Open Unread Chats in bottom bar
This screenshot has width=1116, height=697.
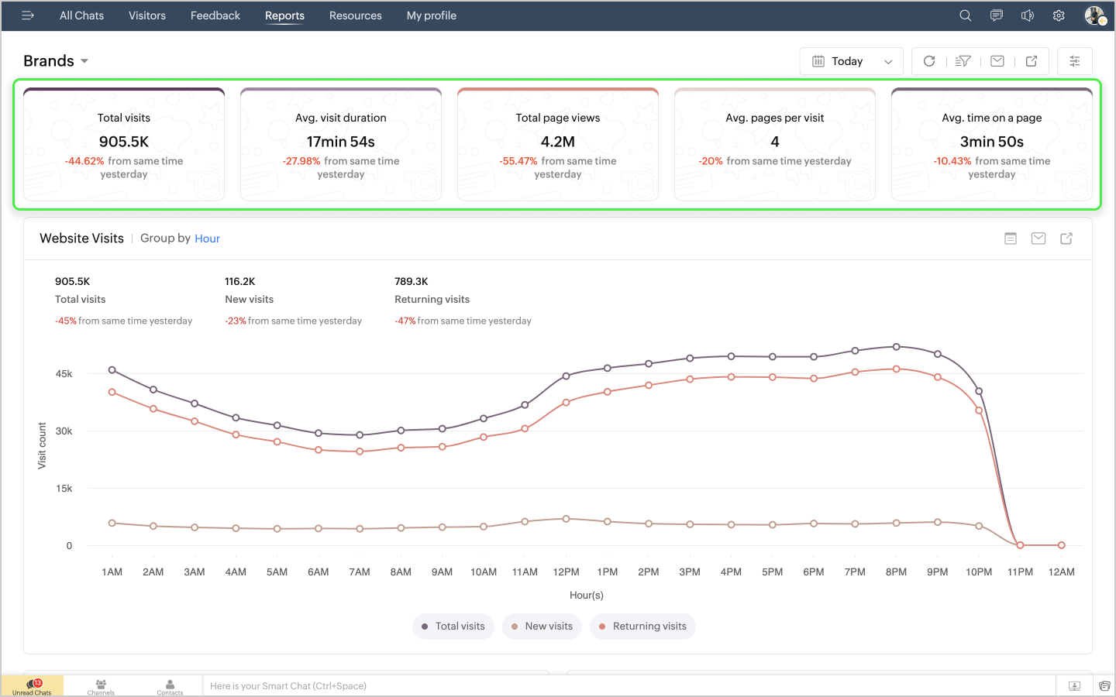tap(33, 686)
